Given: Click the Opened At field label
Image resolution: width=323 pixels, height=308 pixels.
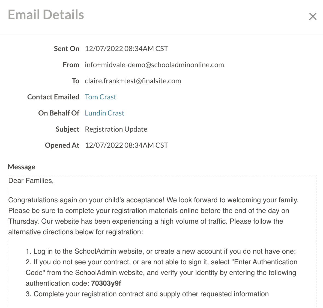Looking at the screenshot, I should coord(62,145).
